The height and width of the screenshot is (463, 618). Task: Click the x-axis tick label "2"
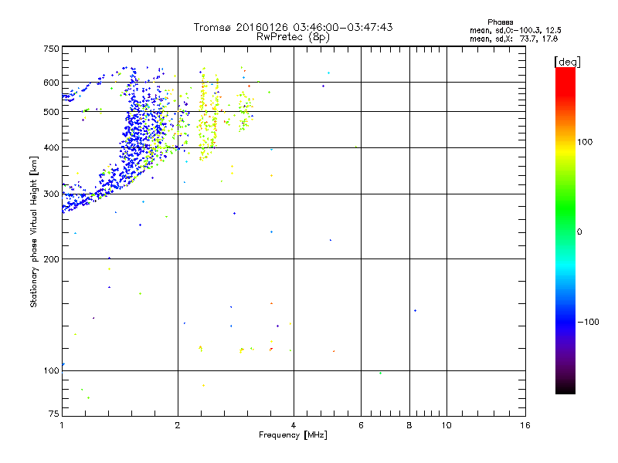point(178,425)
